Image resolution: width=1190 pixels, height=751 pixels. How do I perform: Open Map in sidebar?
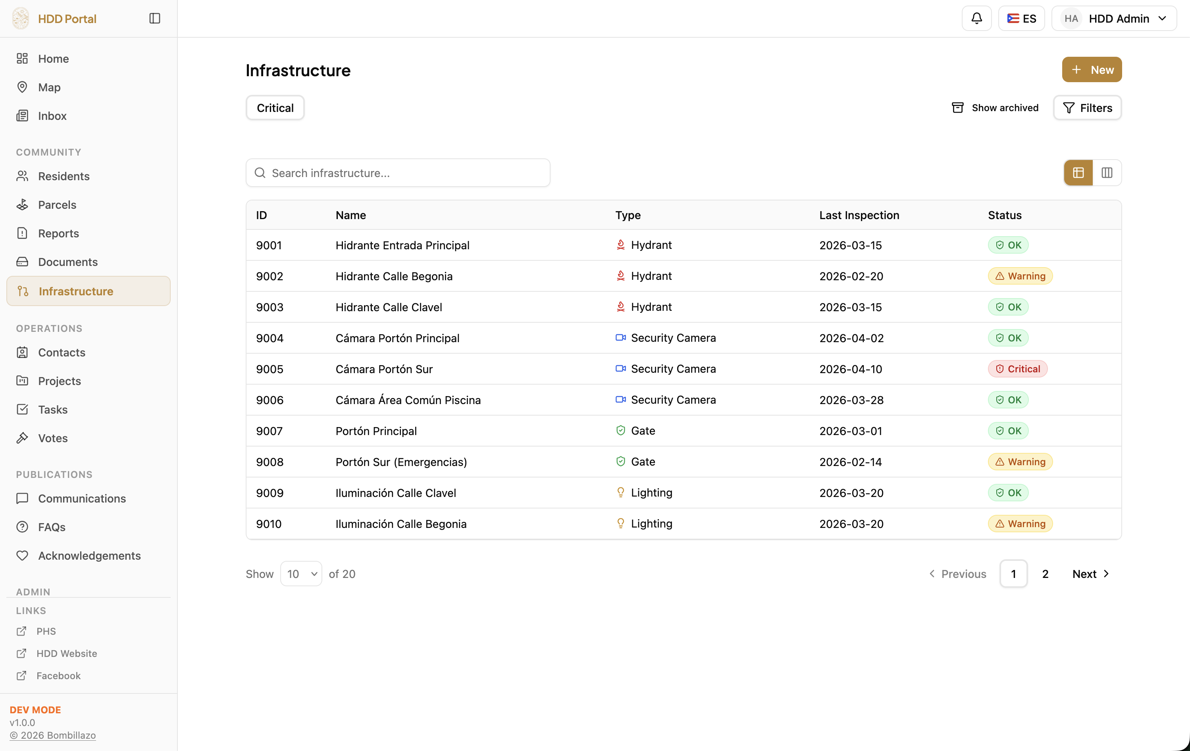click(89, 87)
